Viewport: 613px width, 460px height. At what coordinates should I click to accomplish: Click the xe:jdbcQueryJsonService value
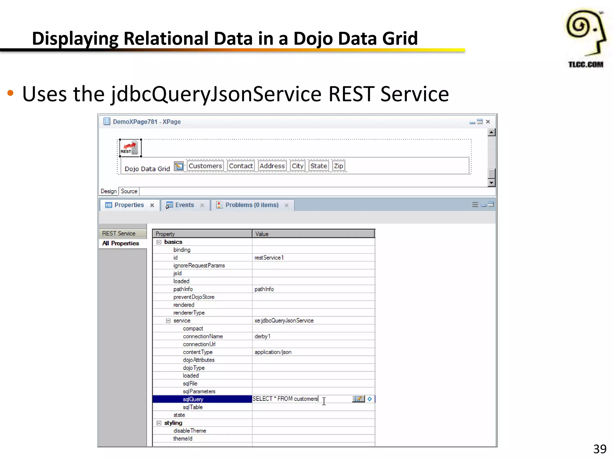click(x=284, y=321)
